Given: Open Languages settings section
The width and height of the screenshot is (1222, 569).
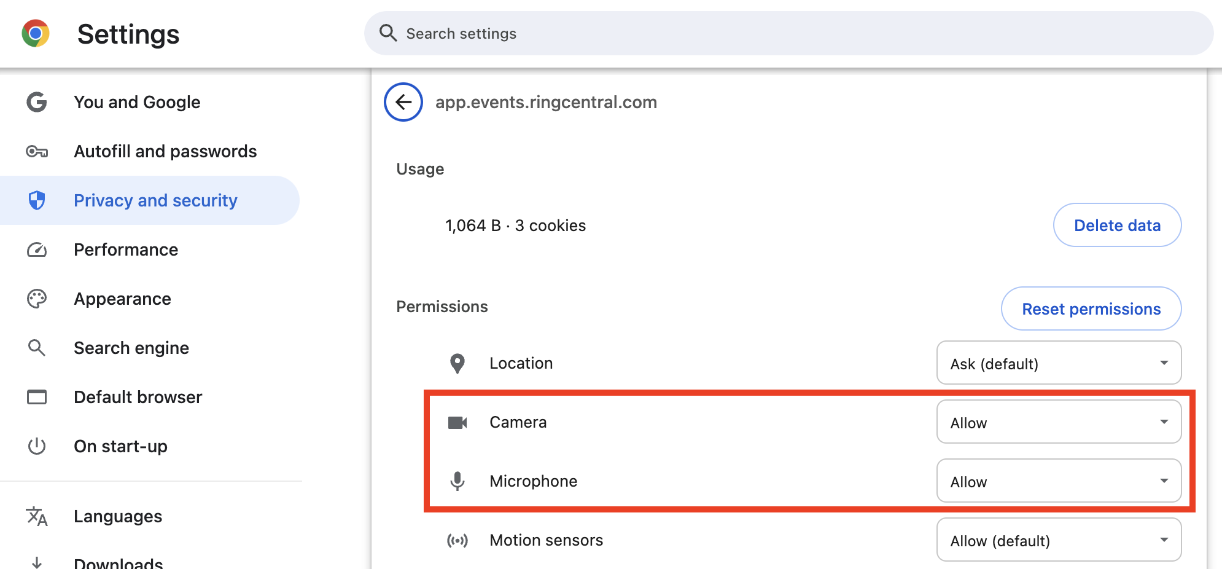Looking at the screenshot, I should [x=150, y=516].
